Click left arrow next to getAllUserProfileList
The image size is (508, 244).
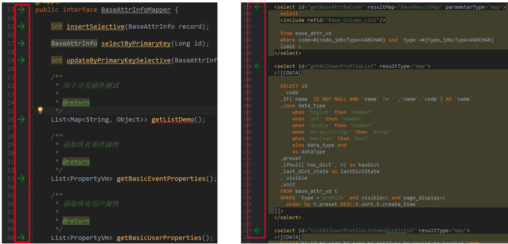pos(257,66)
